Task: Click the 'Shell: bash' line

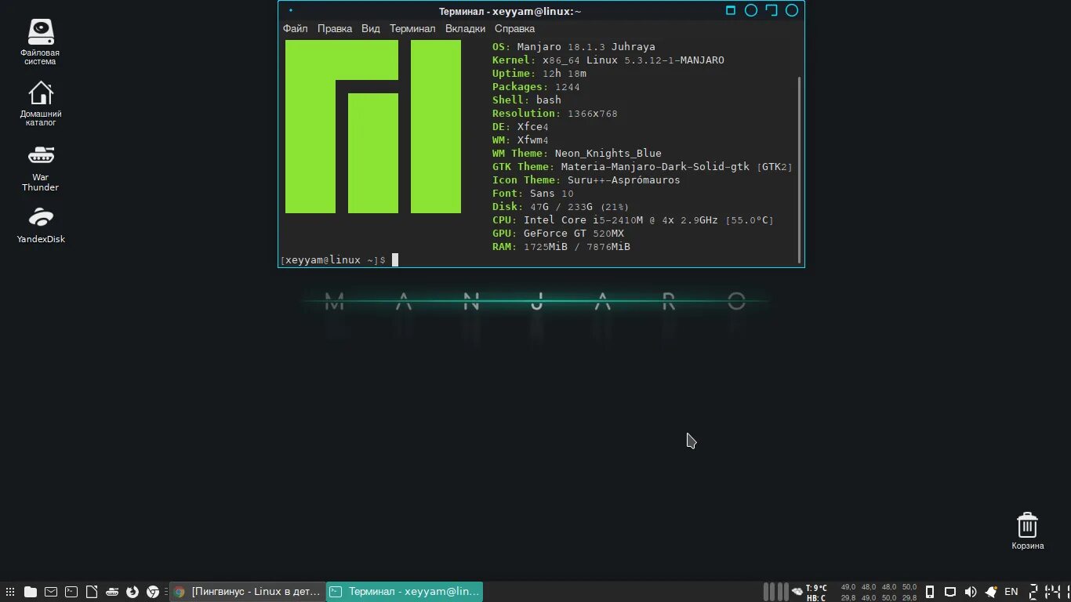Action: point(527,100)
